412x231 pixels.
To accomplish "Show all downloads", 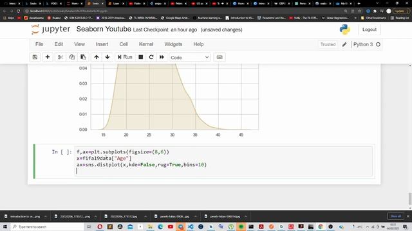I will click(395, 216).
